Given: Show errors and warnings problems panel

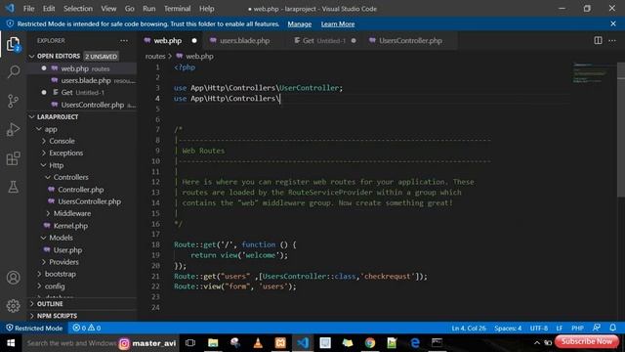Looking at the screenshot, I should click(x=87, y=329).
